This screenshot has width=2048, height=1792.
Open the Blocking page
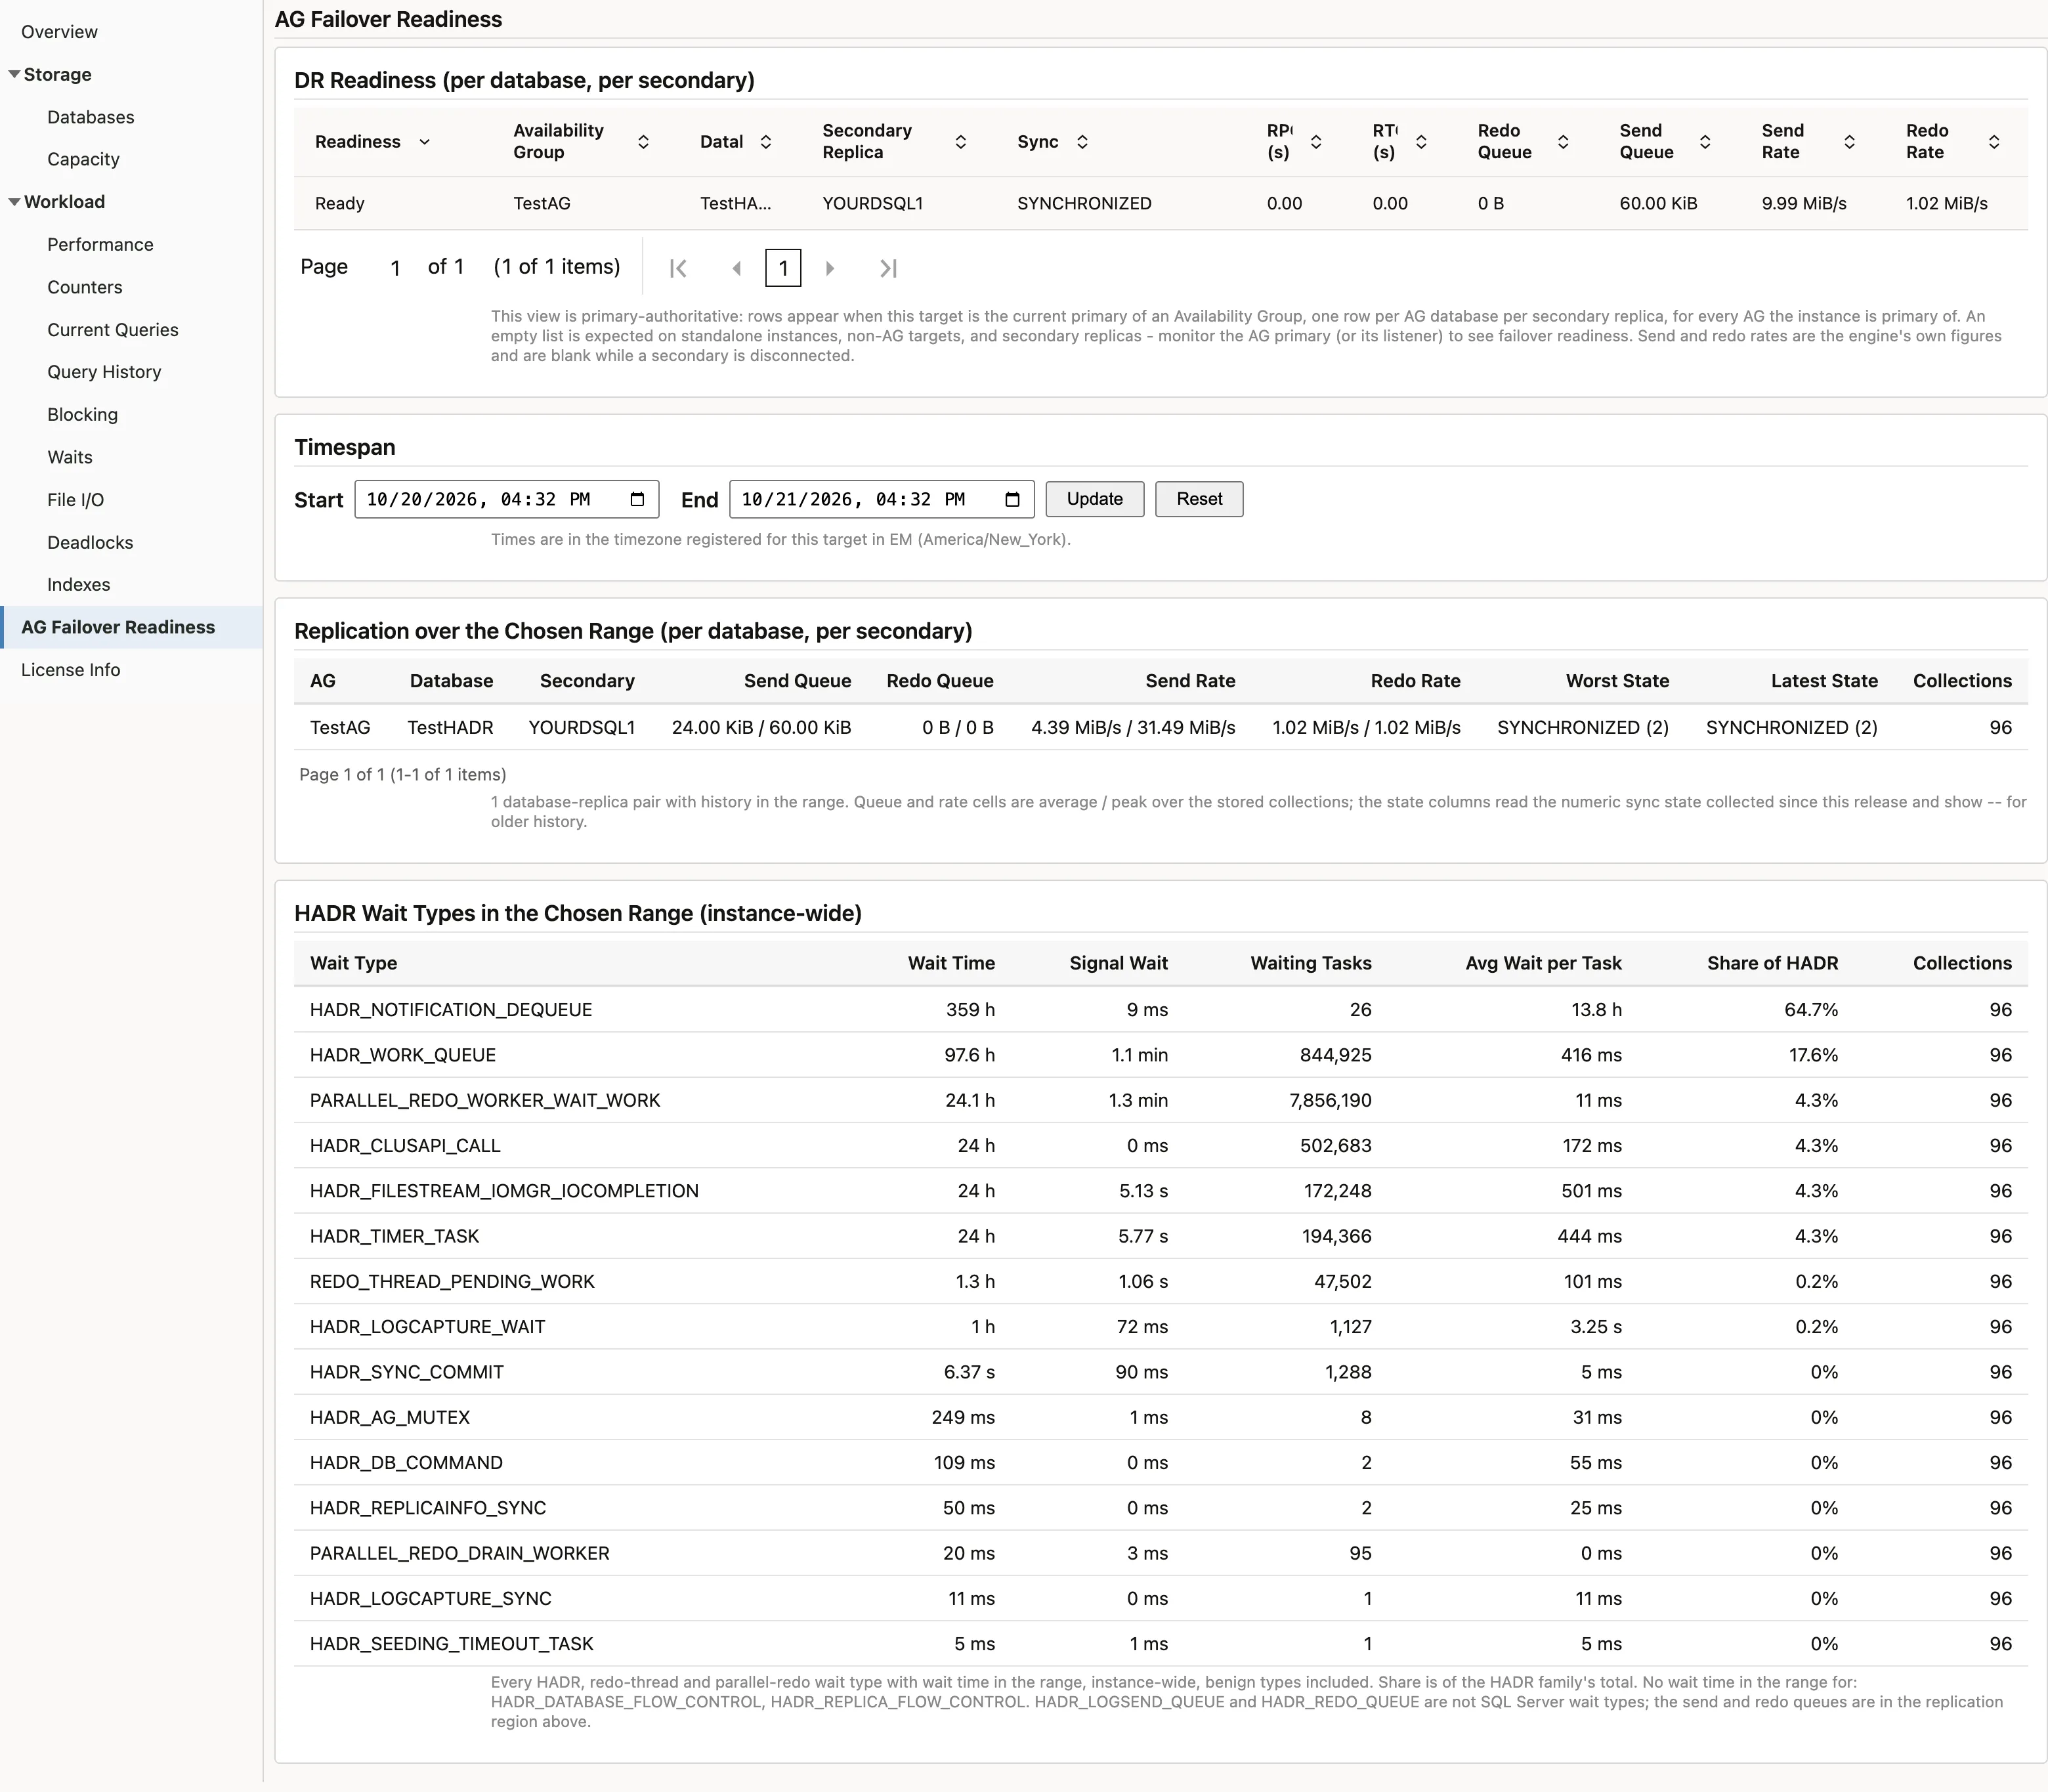click(82, 414)
